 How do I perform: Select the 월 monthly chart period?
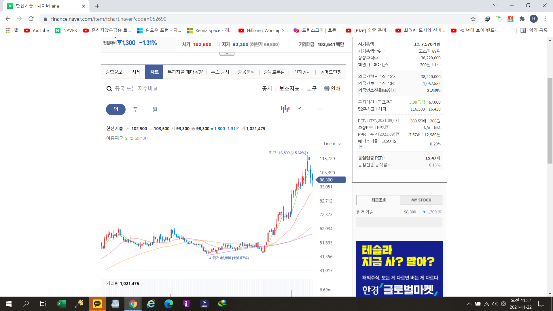(x=155, y=109)
